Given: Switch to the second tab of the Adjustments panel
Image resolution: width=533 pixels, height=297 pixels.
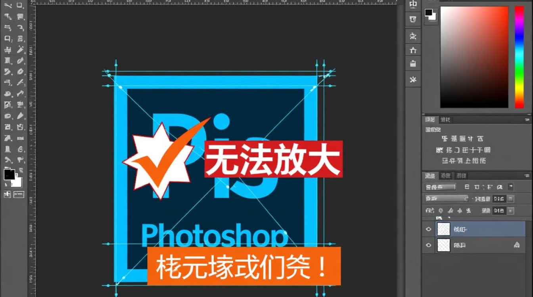Looking at the screenshot, I should click(x=446, y=120).
